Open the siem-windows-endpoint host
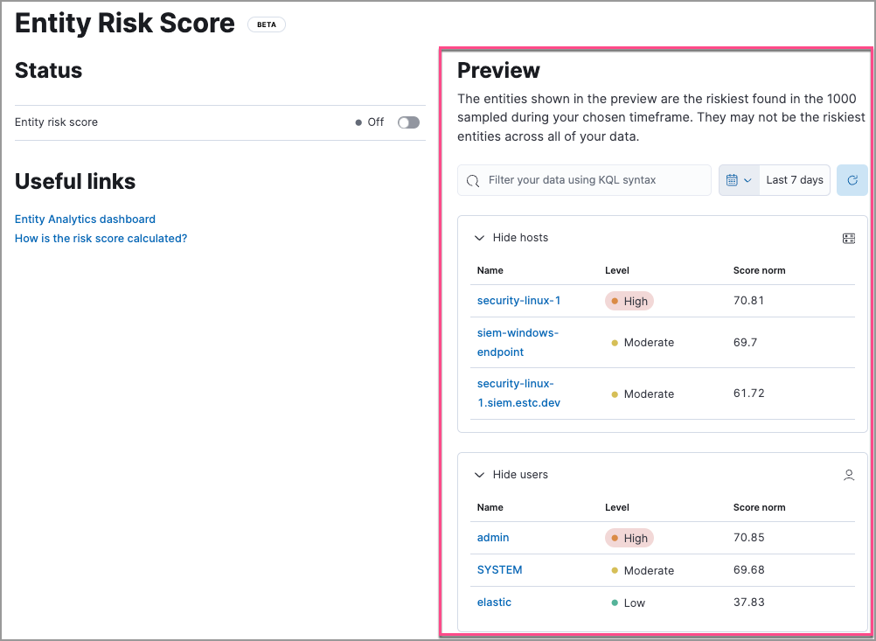This screenshot has width=876, height=641. (x=518, y=342)
